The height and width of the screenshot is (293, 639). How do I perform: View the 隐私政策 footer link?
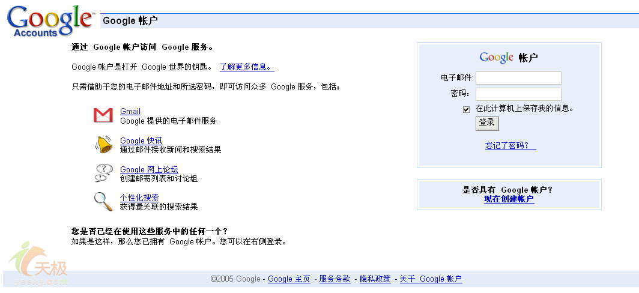click(x=375, y=279)
